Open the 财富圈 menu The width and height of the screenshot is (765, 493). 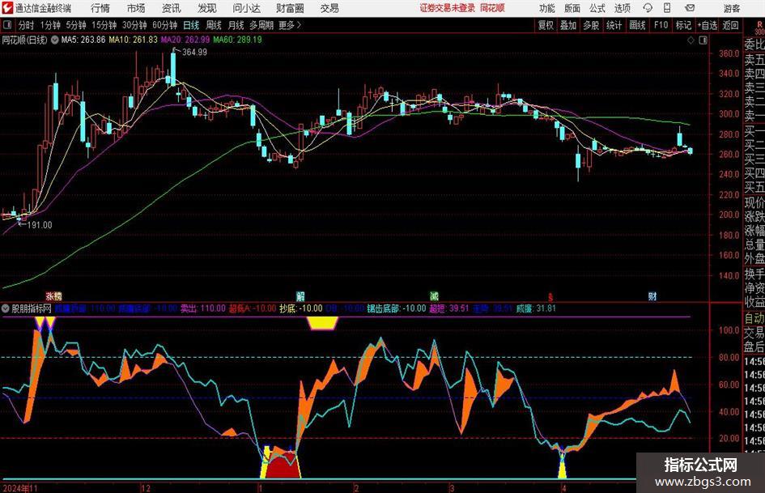pyautogui.click(x=290, y=8)
